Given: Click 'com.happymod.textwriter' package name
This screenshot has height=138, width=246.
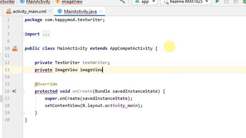Looking at the screenshot, I should [73, 20].
